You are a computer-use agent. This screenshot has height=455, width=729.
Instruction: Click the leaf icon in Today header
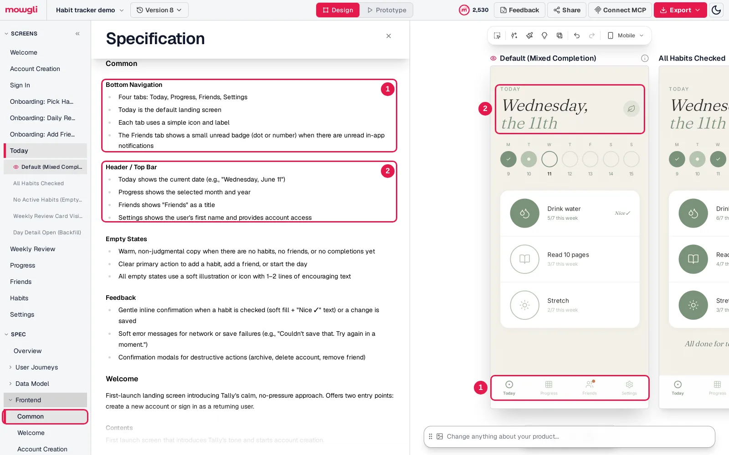pyautogui.click(x=631, y=109)
